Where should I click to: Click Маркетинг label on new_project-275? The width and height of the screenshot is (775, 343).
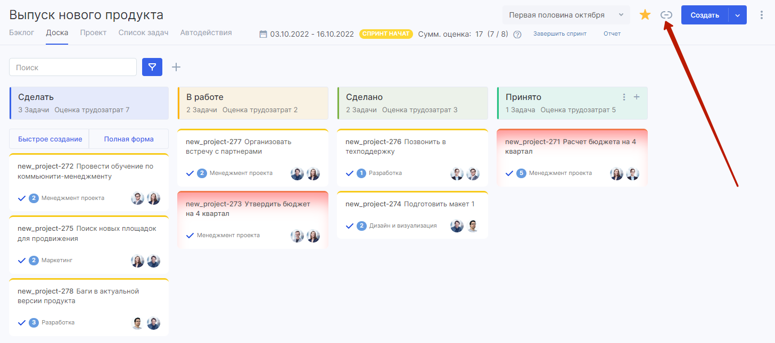(x=57, y=261)
